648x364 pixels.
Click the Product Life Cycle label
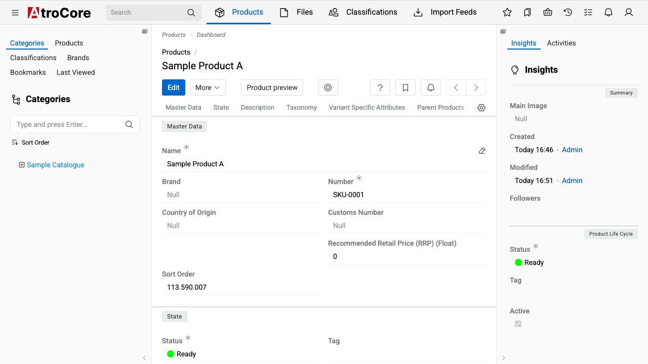pos(611,234)
